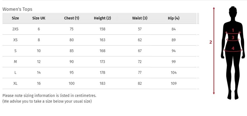Select the Size UK column header
The height and width of the screenshot is (116, 247).
click(39, 18)
